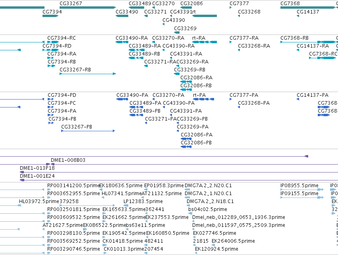The width and height of the screenshot is (338, 255).
Task: Click the LP12383.5prime EST label
Action: (143, 201)
